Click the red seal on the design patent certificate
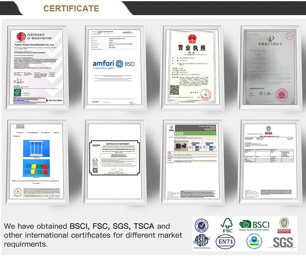The height and width of the screenshot is (259, 306). [x=282, y=95]
